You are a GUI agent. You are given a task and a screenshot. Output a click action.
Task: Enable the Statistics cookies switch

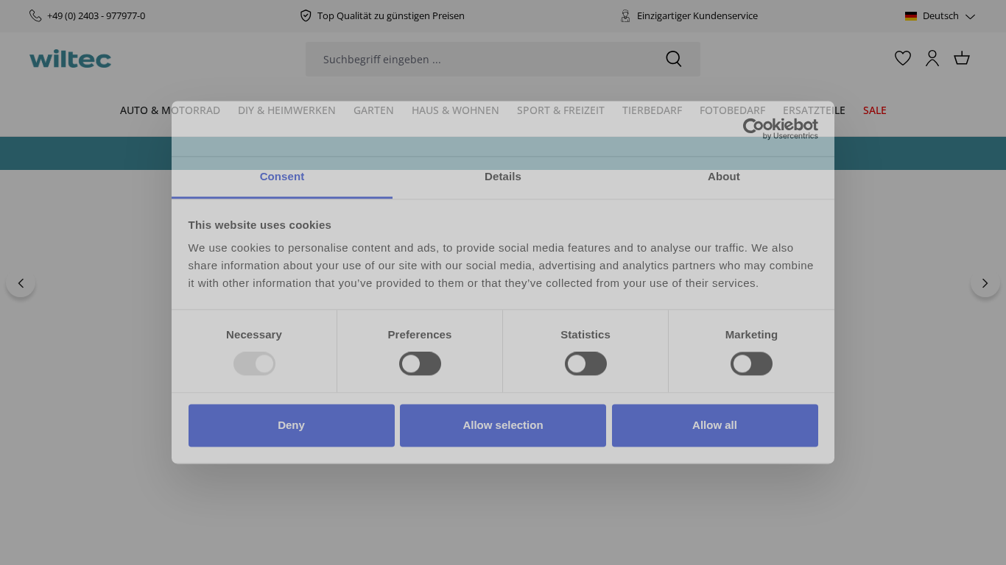click(x=585, y=363)
